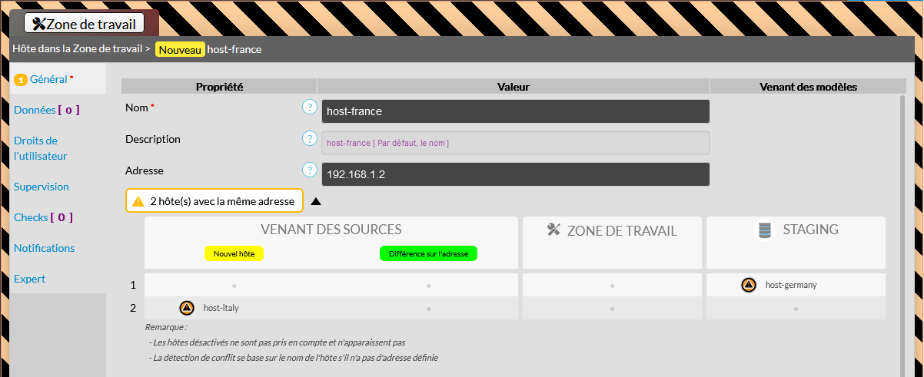This screenshot has width=924, height=377.
Task: Click the tools icon in the Zone de travail header
Action: 553,230
